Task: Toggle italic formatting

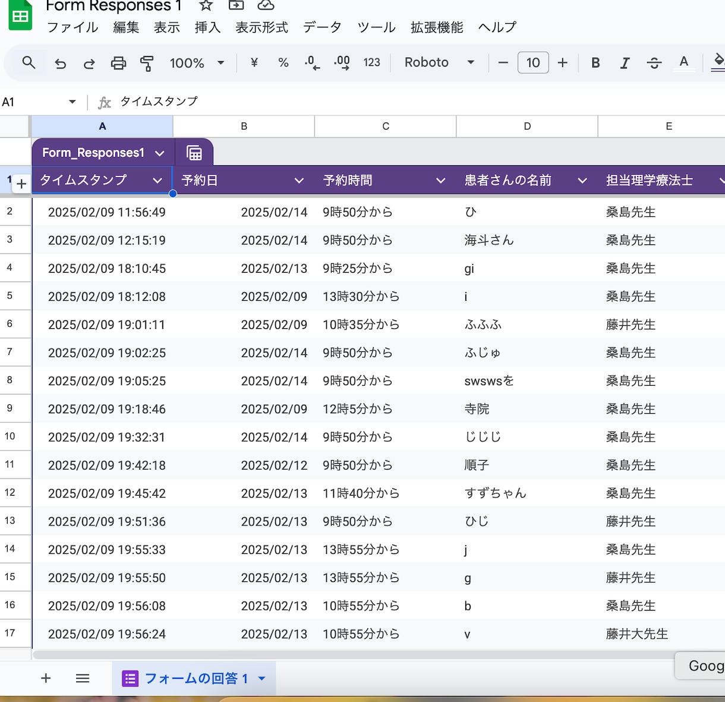Action: coord(625,63)
